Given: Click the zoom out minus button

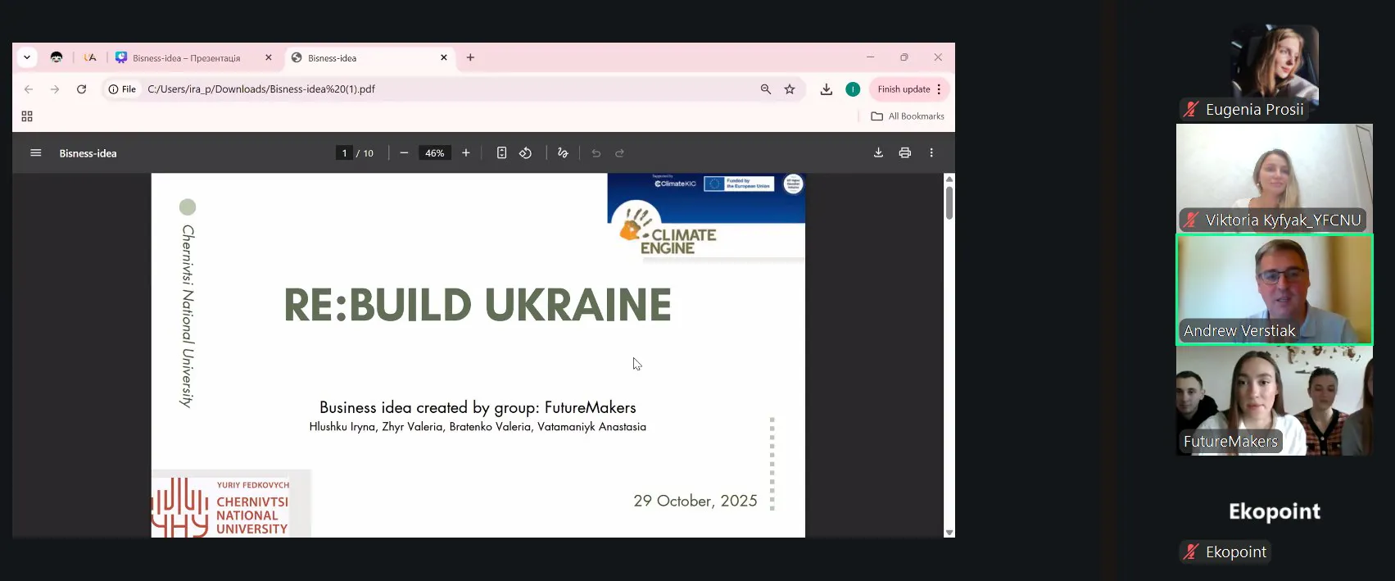Looking at the screenshot, I should 404,153.
